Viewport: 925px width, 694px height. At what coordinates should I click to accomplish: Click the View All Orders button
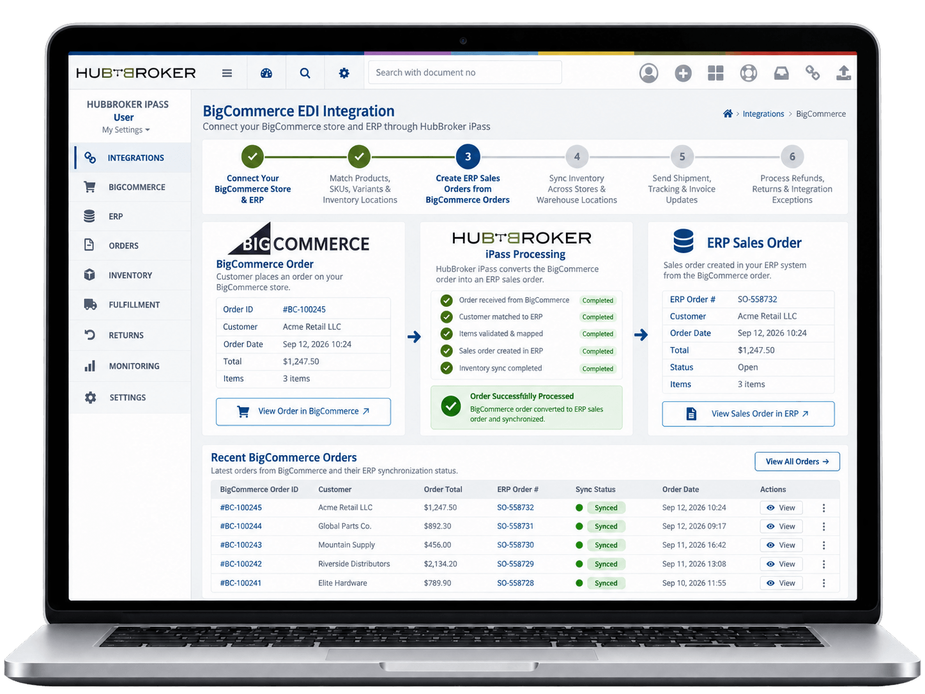tap(797, 461)
